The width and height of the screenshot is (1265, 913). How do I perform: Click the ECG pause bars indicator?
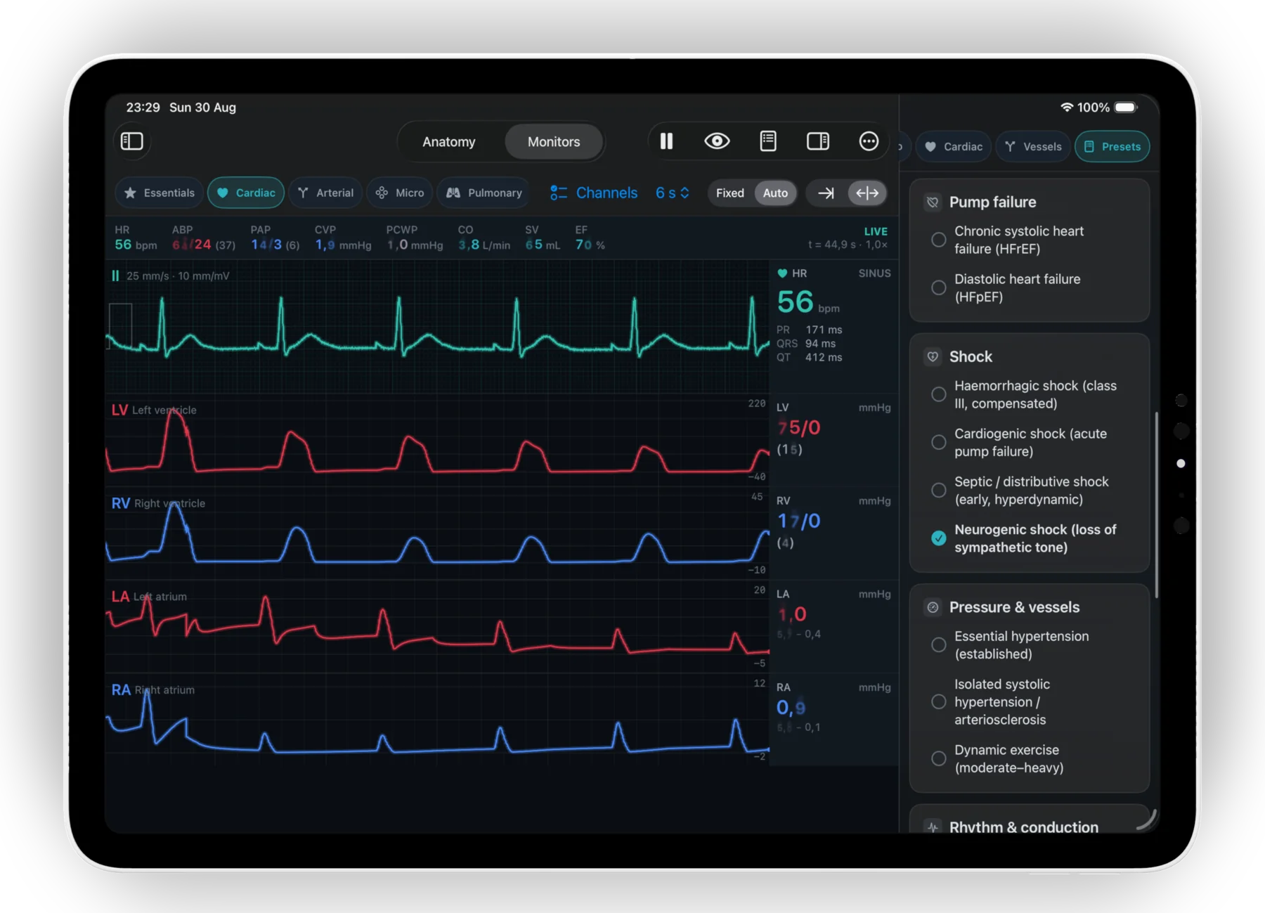(115, 276)
